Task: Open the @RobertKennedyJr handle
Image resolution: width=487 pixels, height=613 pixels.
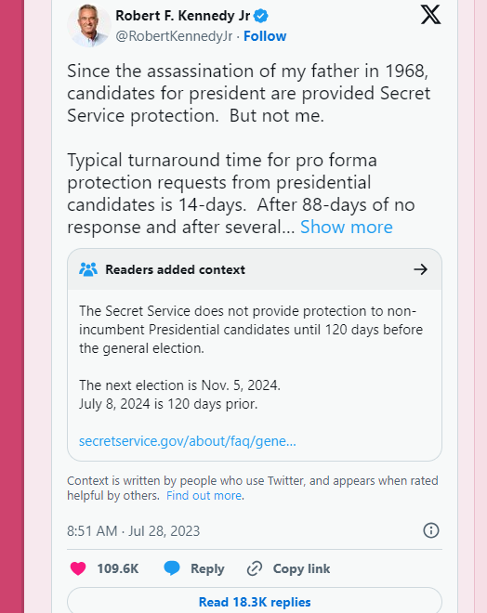Action: tap(174, 36)
